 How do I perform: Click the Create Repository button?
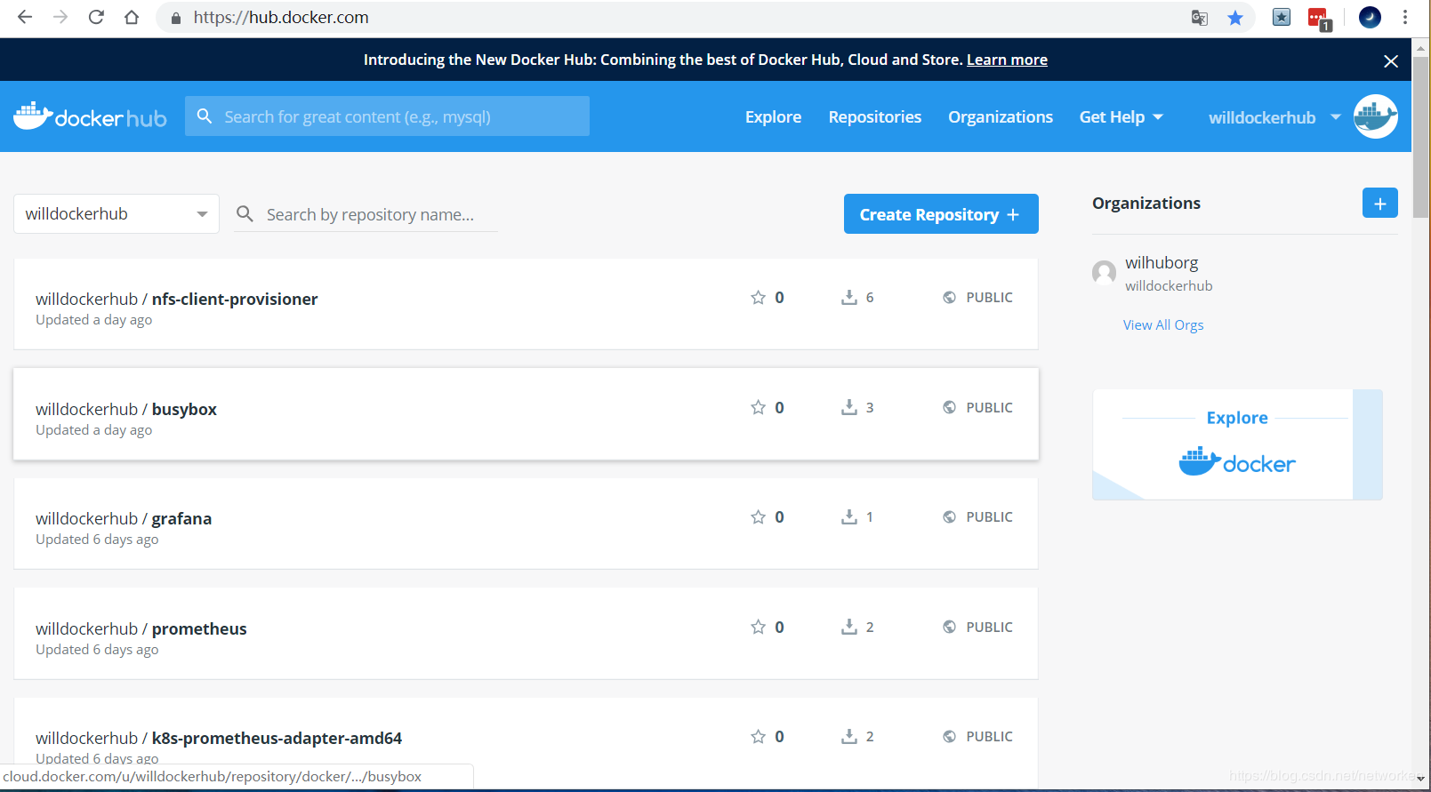coord(941,214)
